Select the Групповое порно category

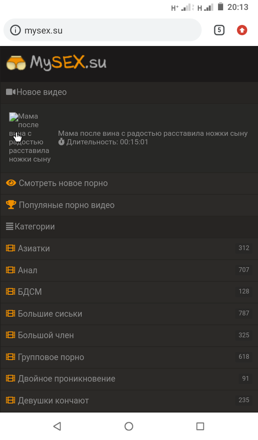pos(51,357)
